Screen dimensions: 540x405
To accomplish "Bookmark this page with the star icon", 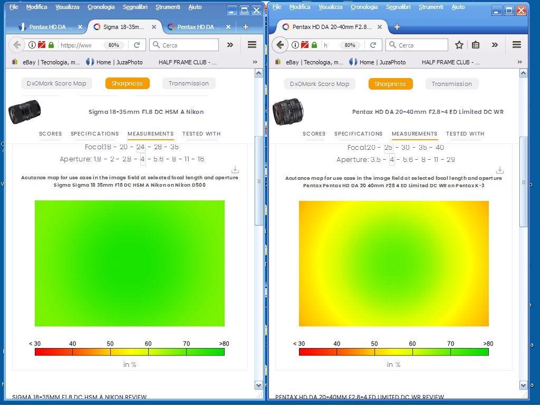I will pyautogui.click(x=459, y=45).
